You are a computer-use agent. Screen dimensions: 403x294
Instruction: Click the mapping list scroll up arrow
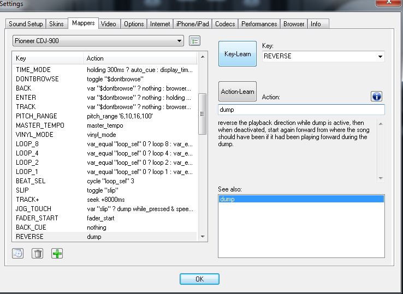tap(203, 57)
